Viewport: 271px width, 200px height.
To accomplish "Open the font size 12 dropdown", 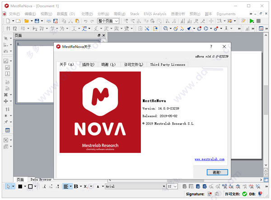I will pyautogui.click(x=172, y=186).
